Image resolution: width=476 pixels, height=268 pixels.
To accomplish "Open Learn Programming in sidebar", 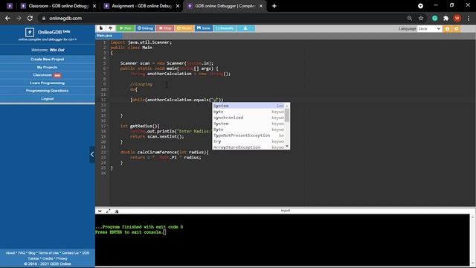I will point(48,83).
